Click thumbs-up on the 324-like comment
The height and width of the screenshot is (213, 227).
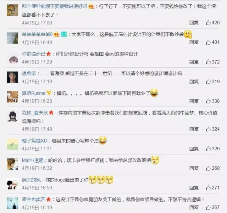208,129
